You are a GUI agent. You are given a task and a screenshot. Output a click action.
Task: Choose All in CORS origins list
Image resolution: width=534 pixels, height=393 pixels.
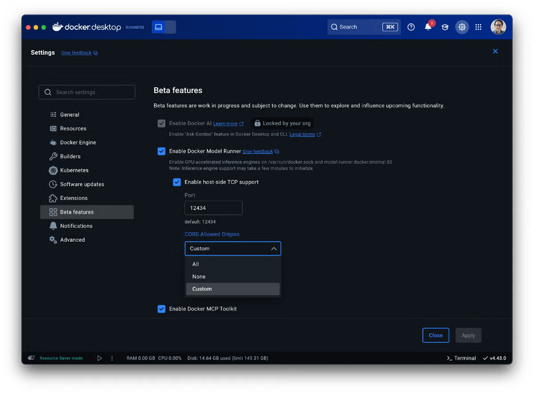(233, 264)
